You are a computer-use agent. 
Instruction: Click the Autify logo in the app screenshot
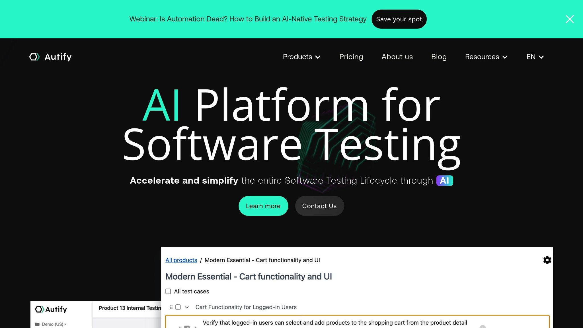51,309
